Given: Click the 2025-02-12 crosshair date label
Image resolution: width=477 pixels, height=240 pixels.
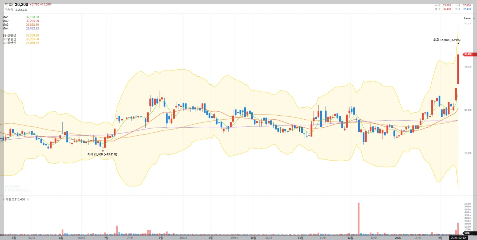Looking at the screenshot, I should 458,238.
